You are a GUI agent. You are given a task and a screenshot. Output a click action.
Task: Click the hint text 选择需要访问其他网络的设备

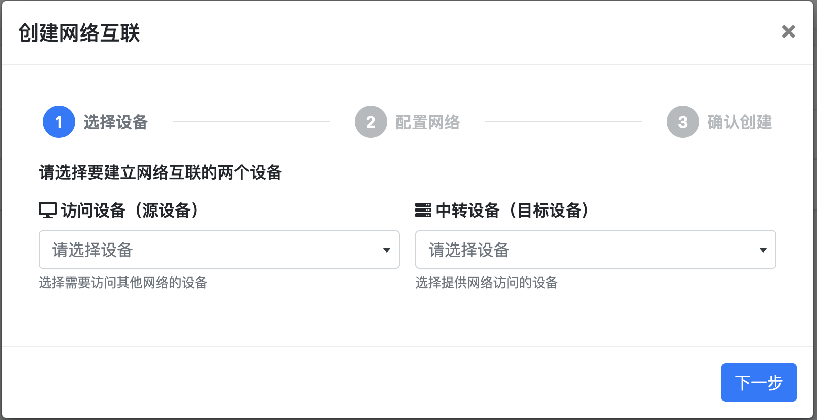(x=123, y=283)
